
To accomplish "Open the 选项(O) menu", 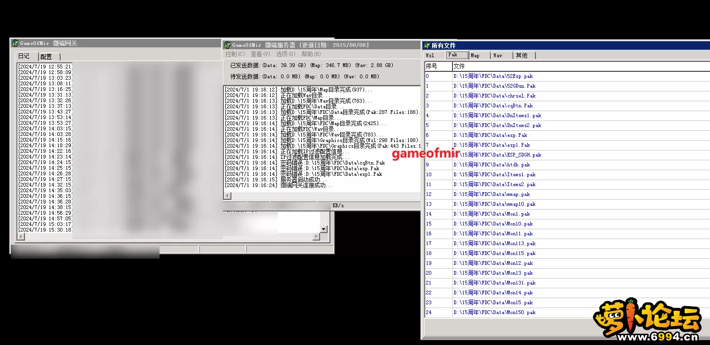I will click(285, 54).
